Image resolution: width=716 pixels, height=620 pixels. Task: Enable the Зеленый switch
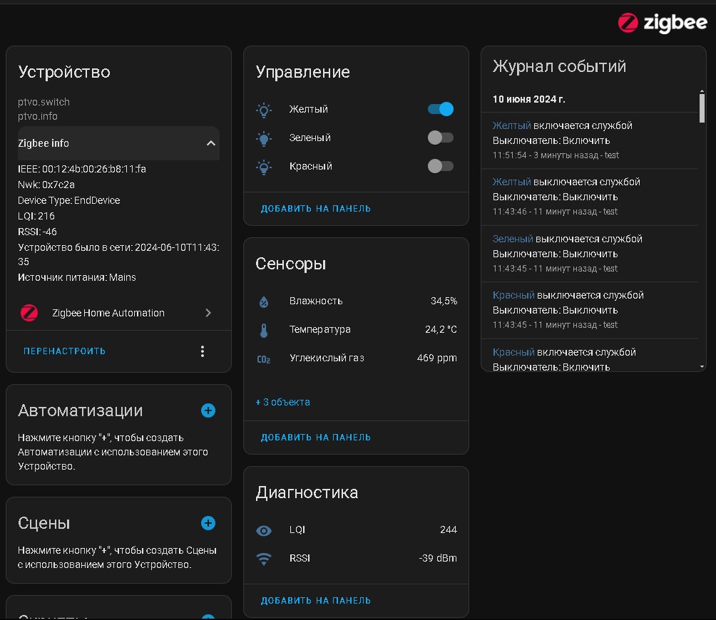(441, 138)
